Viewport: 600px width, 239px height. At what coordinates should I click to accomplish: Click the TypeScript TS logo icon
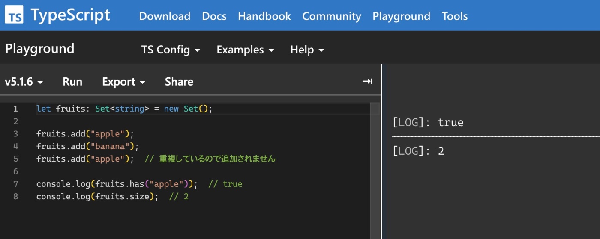point(15,15)
